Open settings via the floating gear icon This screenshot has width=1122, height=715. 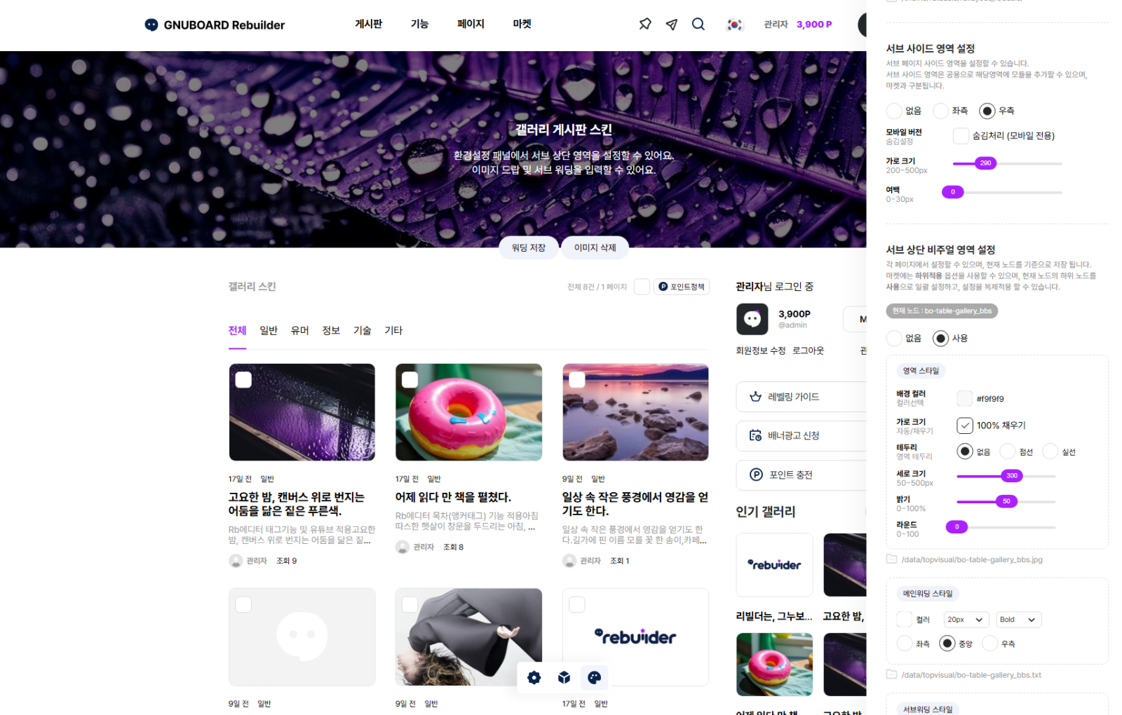pos(534,677)
